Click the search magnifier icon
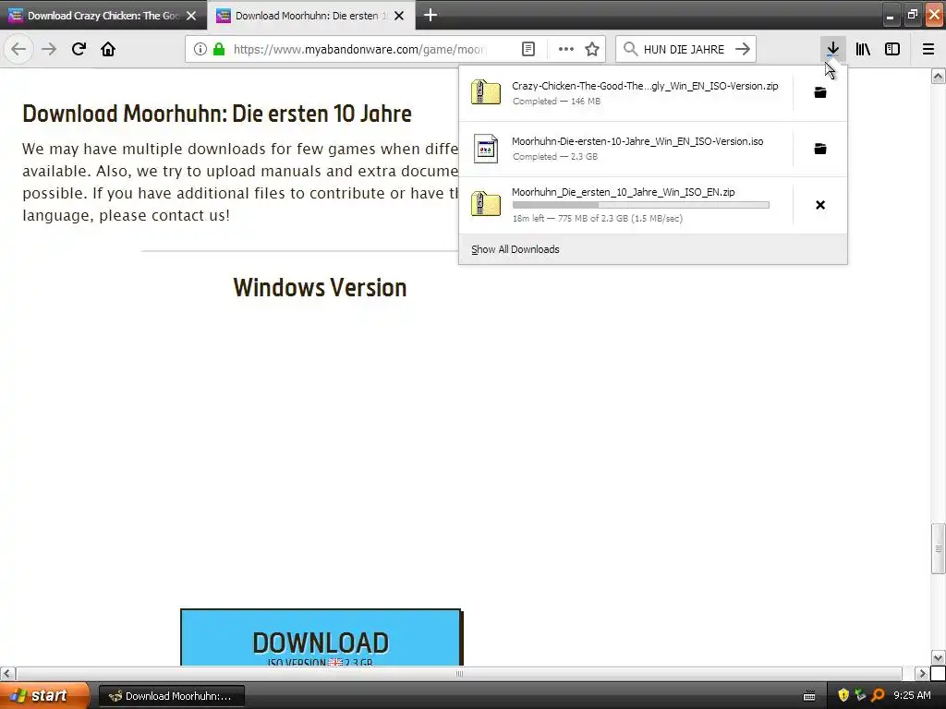 tap(630, 49)
